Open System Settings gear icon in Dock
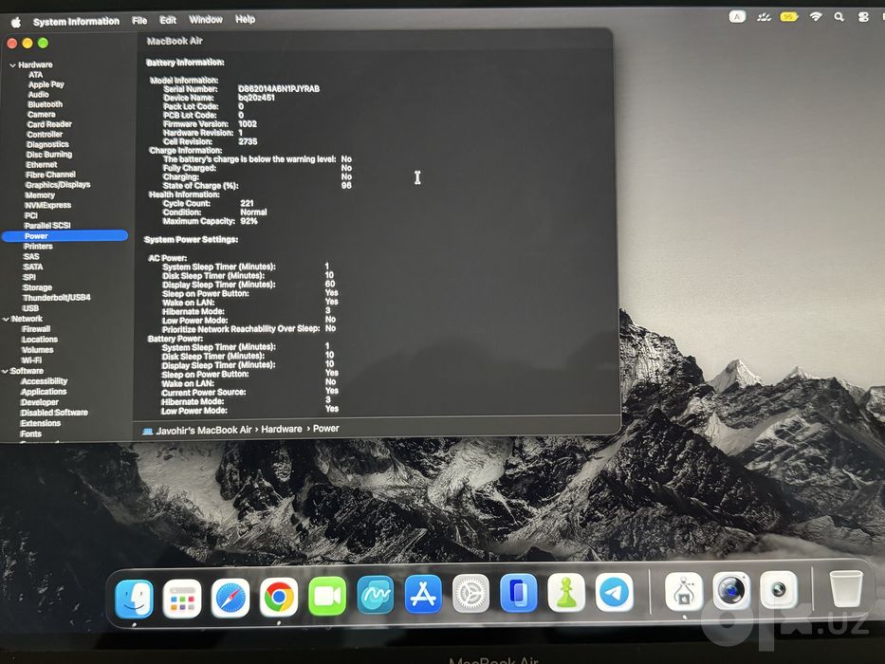This screenshot has width=885, height=664. coord(470,594)
